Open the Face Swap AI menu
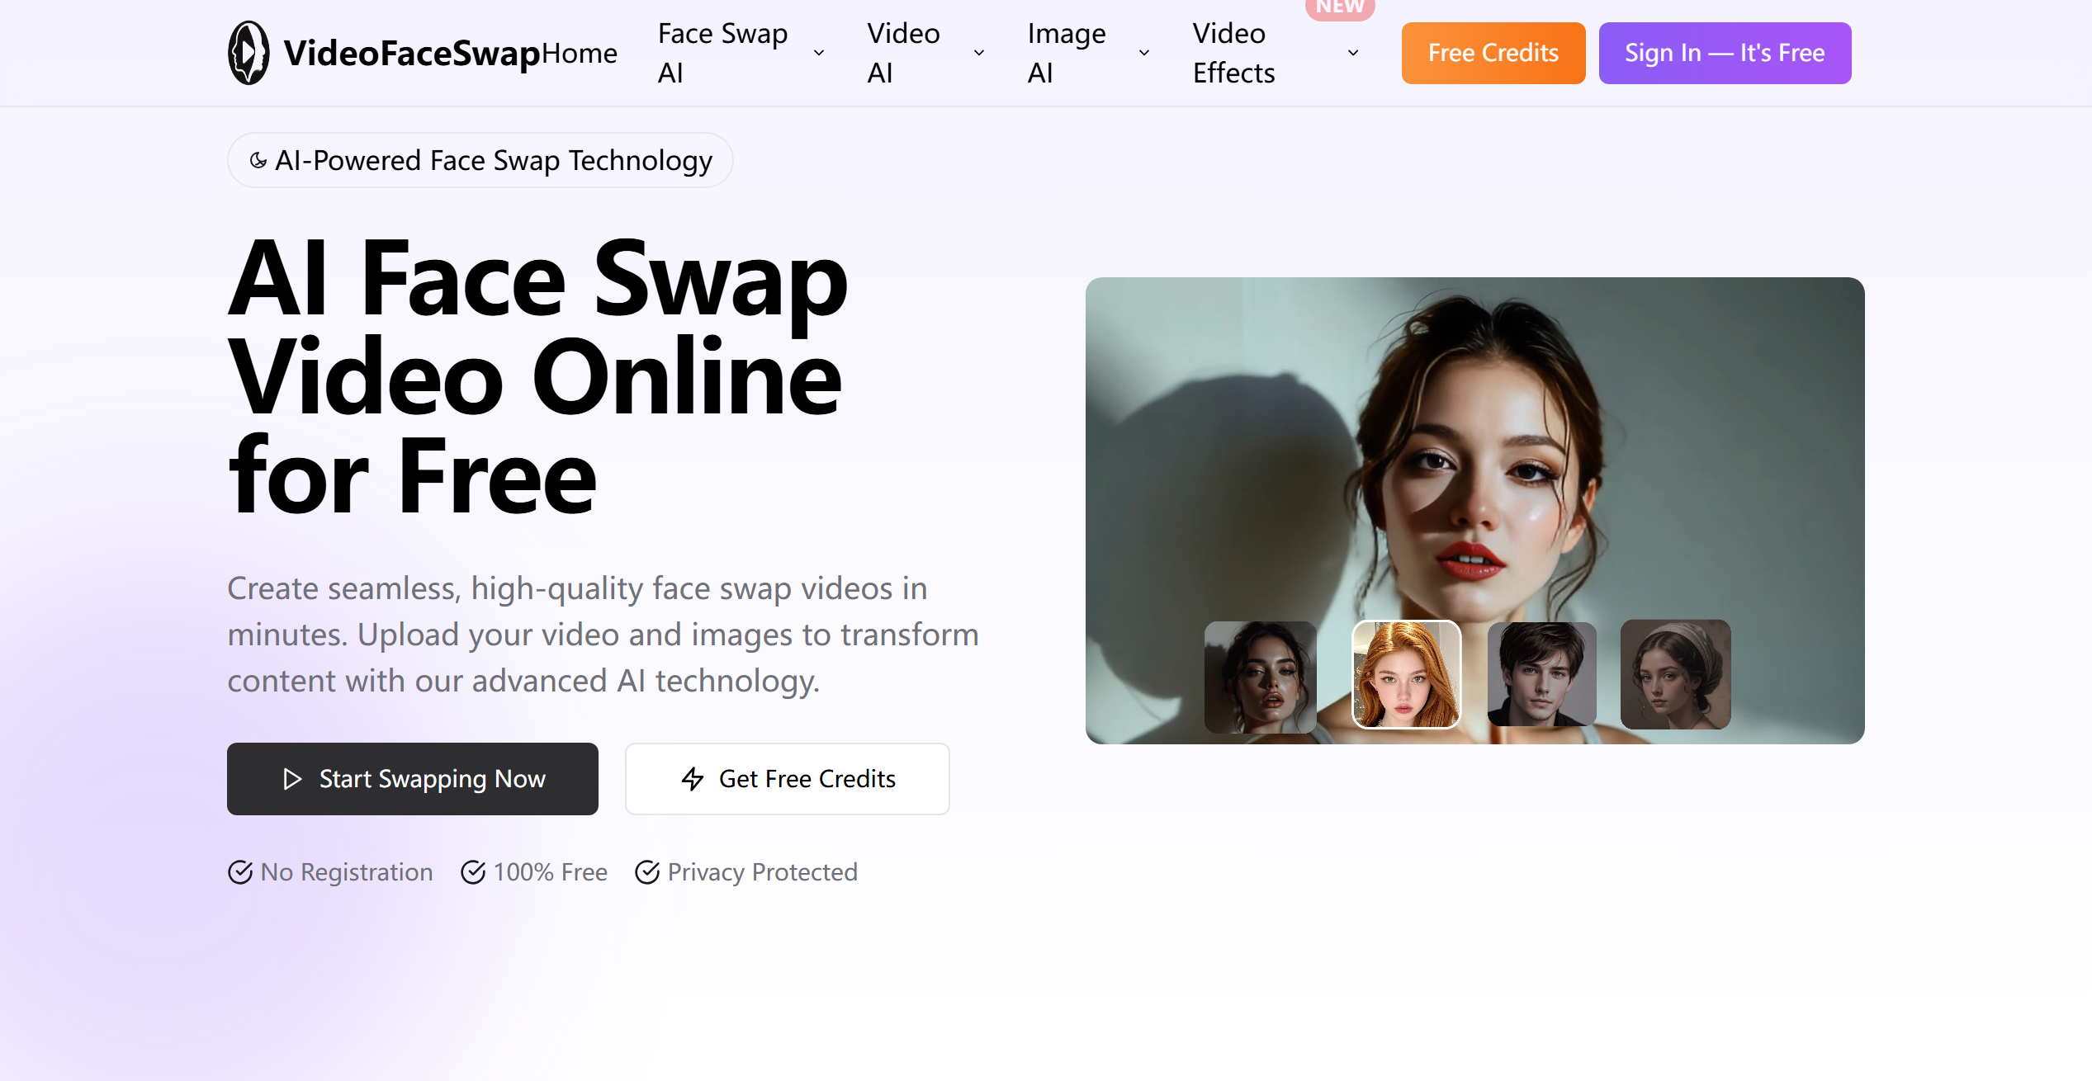This screenshot has width=2092, height=1081. click(722, 53)
